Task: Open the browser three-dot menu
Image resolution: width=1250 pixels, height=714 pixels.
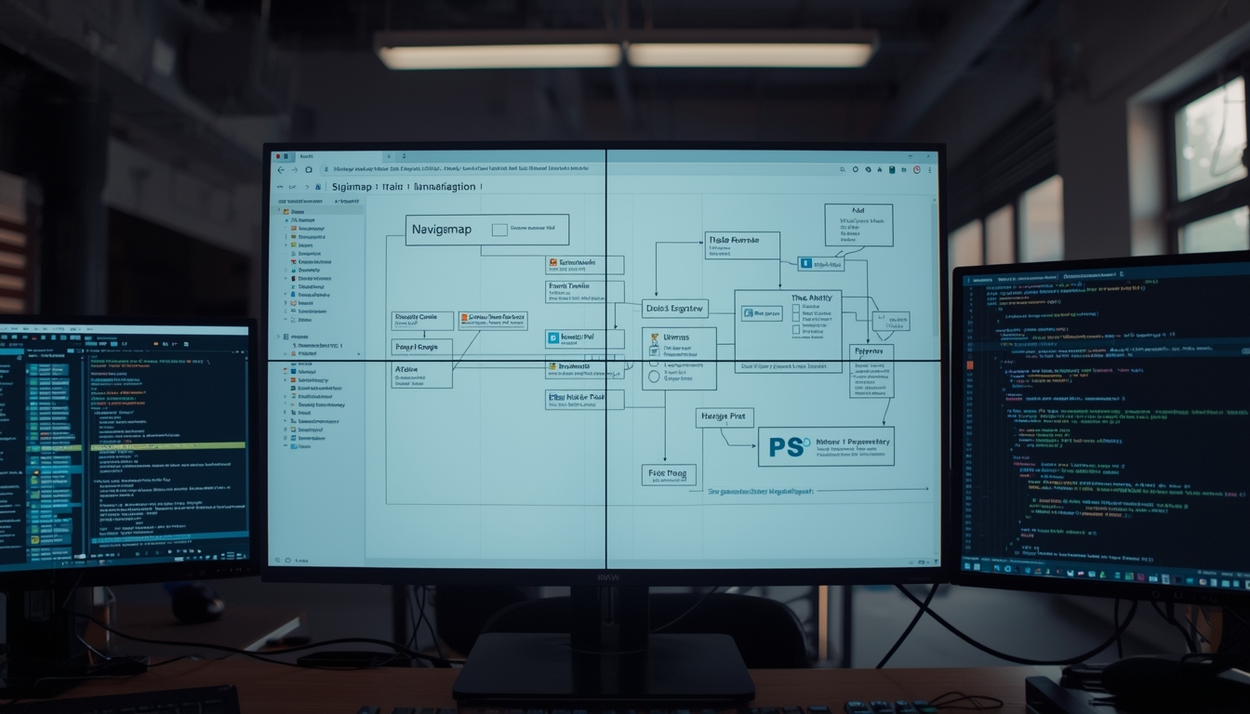Action: [929, 170]
